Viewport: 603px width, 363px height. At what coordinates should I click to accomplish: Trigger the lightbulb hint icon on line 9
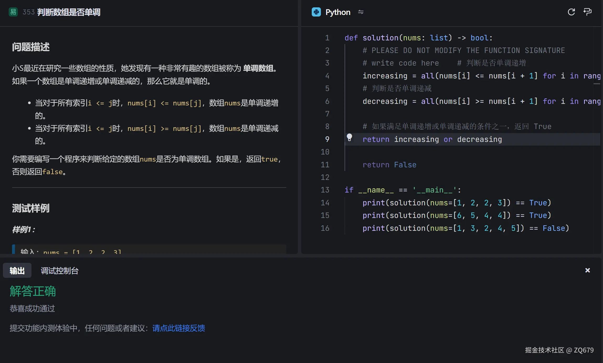(x=350, y=137)
